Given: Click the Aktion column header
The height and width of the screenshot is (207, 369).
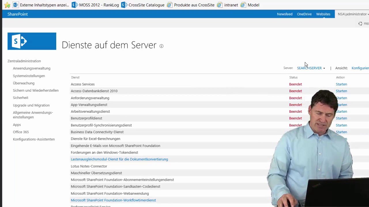Looking at the screenshot, I should pos(340,77).
